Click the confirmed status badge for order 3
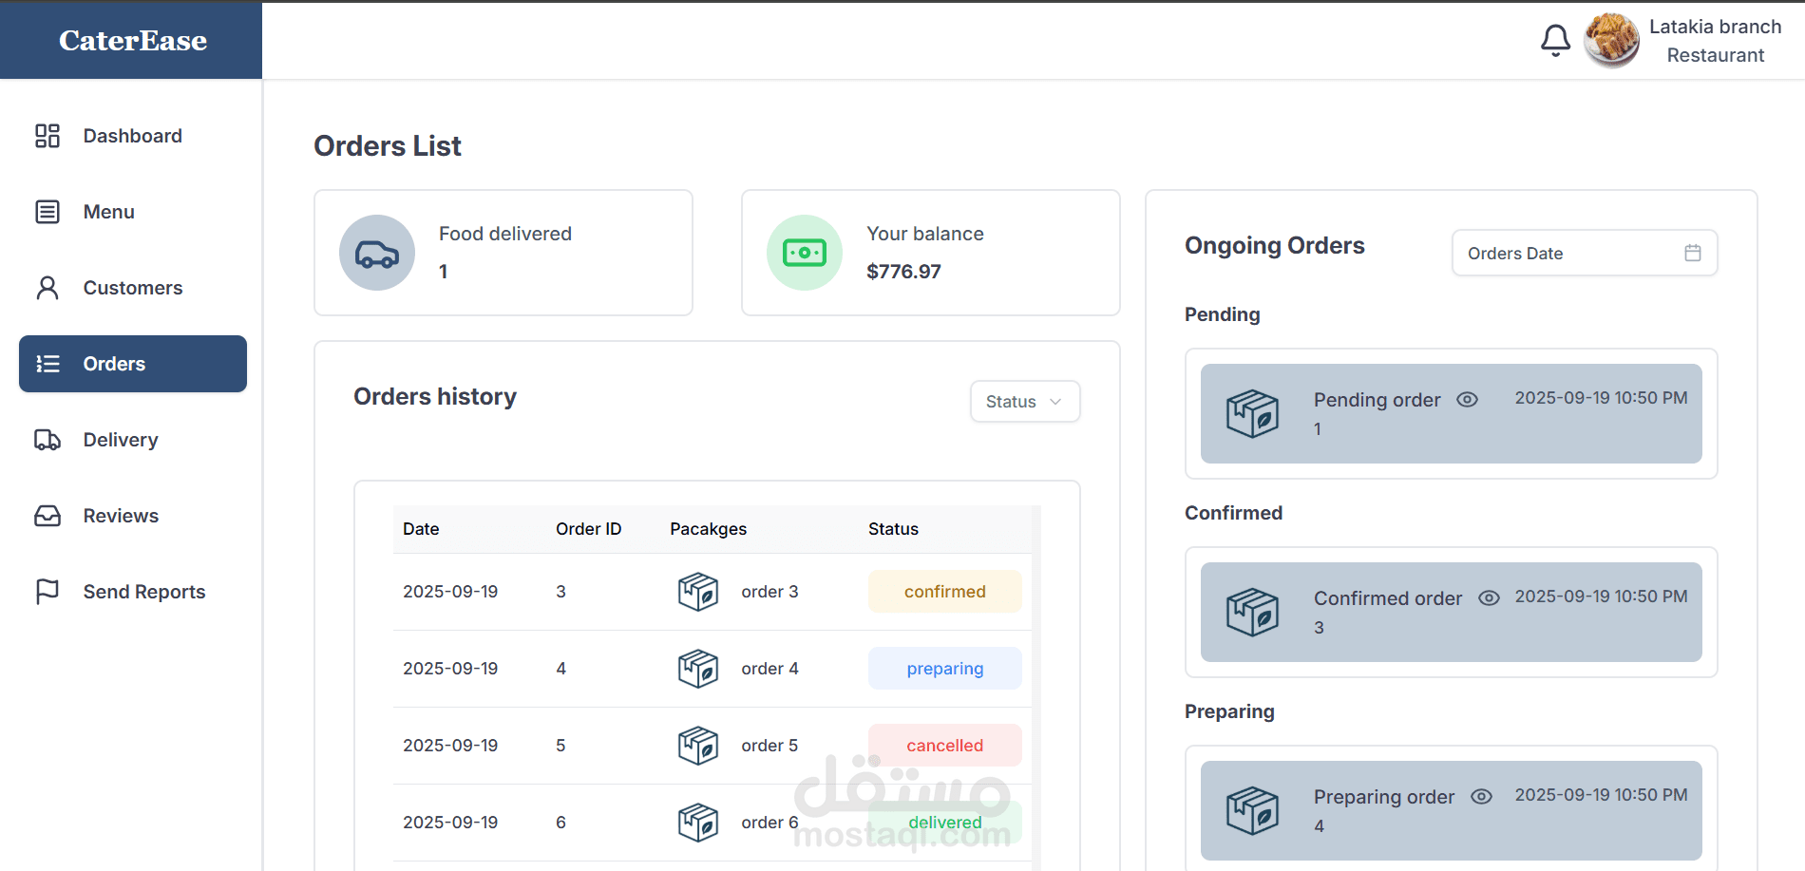The image size is (1805, 871). click(944, 592)
